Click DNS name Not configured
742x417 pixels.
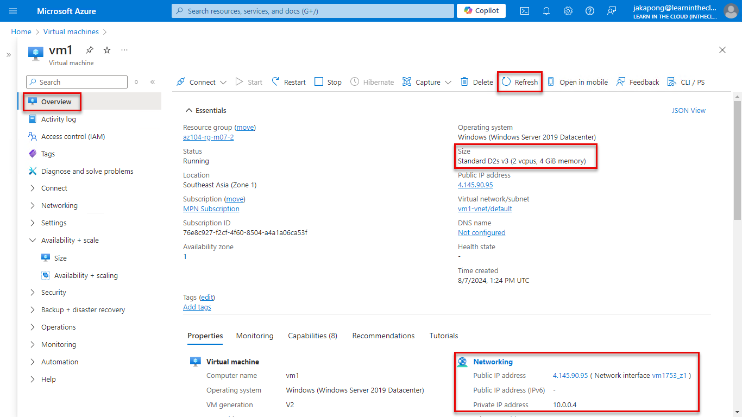pyautogui.click(x=482, y=233)
